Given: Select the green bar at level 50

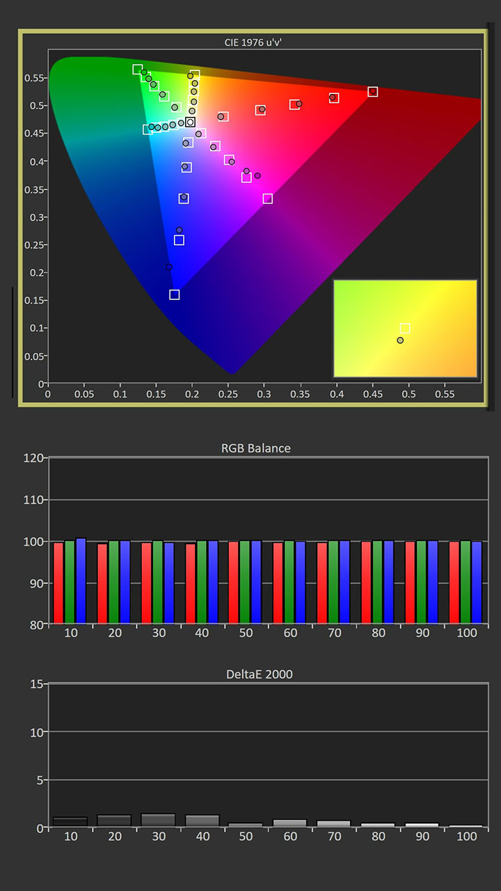Looking at the screenshot, I should click(245, 582).
